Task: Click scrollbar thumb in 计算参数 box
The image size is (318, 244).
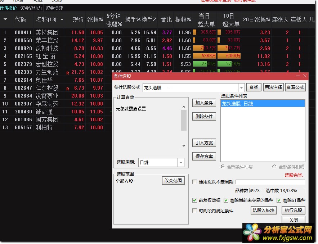Action: click(x=184, y=121)
